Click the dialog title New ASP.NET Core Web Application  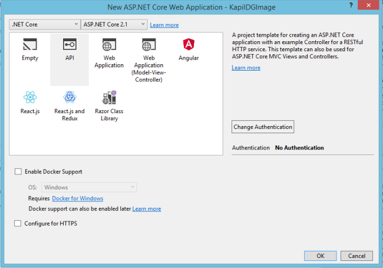tap(191, 7)
